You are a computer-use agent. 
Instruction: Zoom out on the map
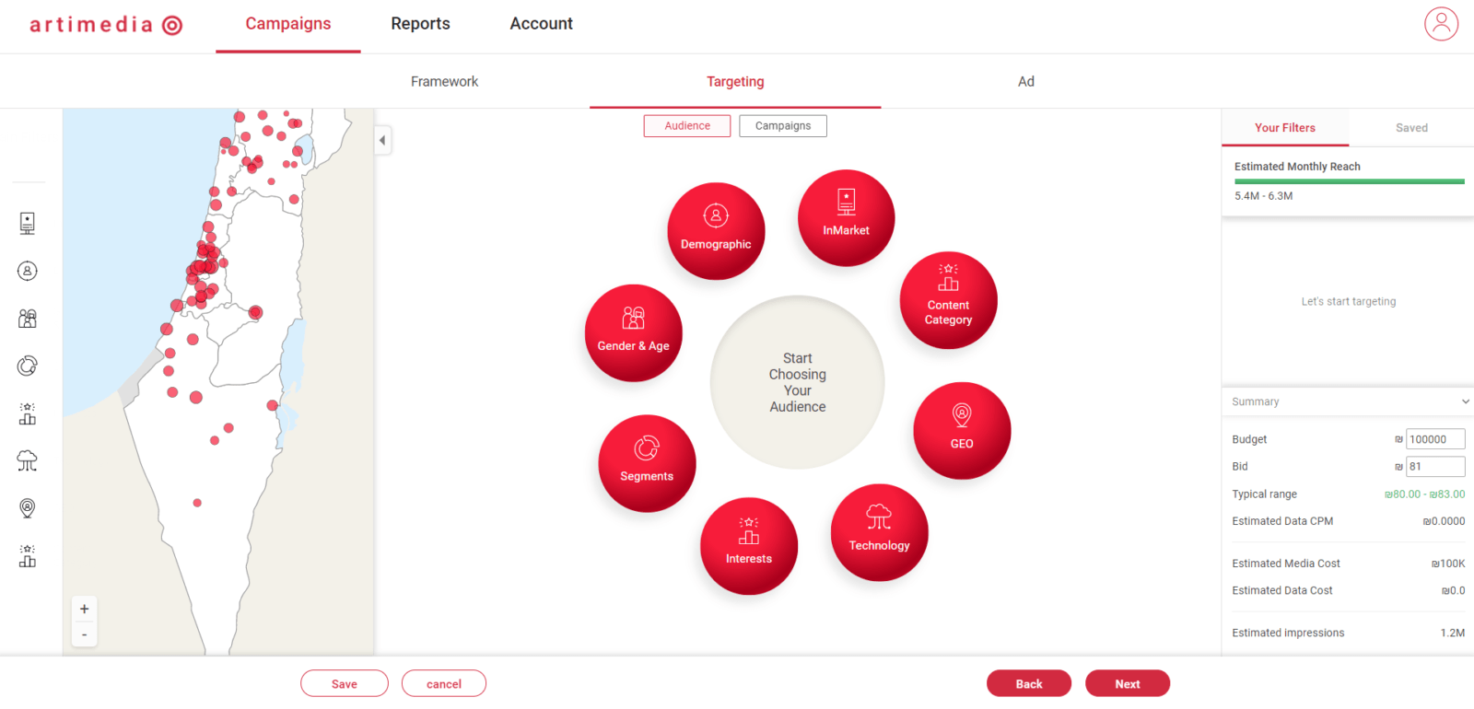[x=84, y=634]
